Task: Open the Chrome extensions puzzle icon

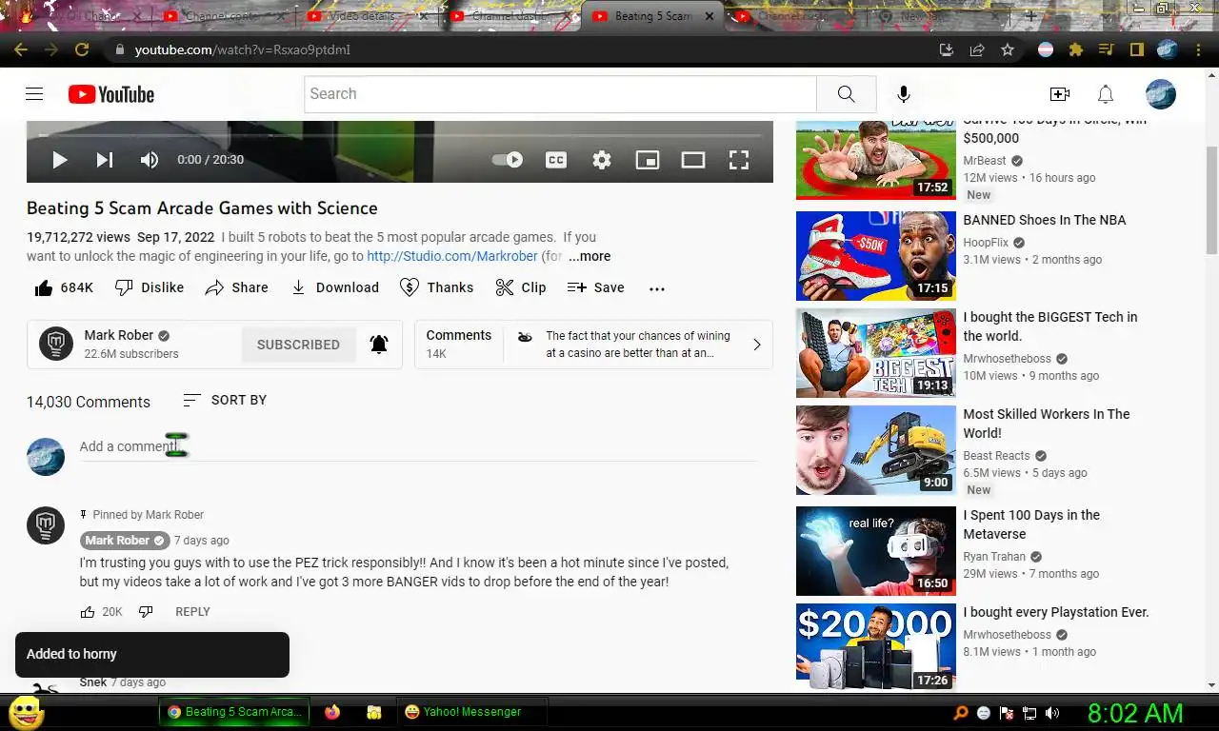Action: coord(1076,49)
